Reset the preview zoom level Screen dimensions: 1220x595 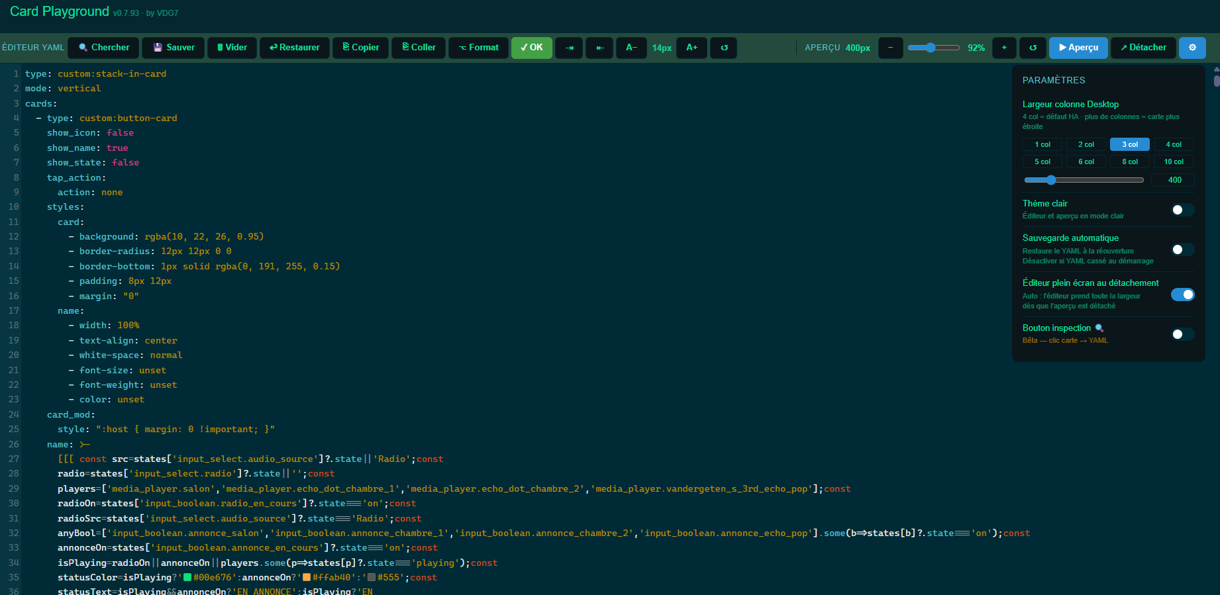pos(1033,48)
